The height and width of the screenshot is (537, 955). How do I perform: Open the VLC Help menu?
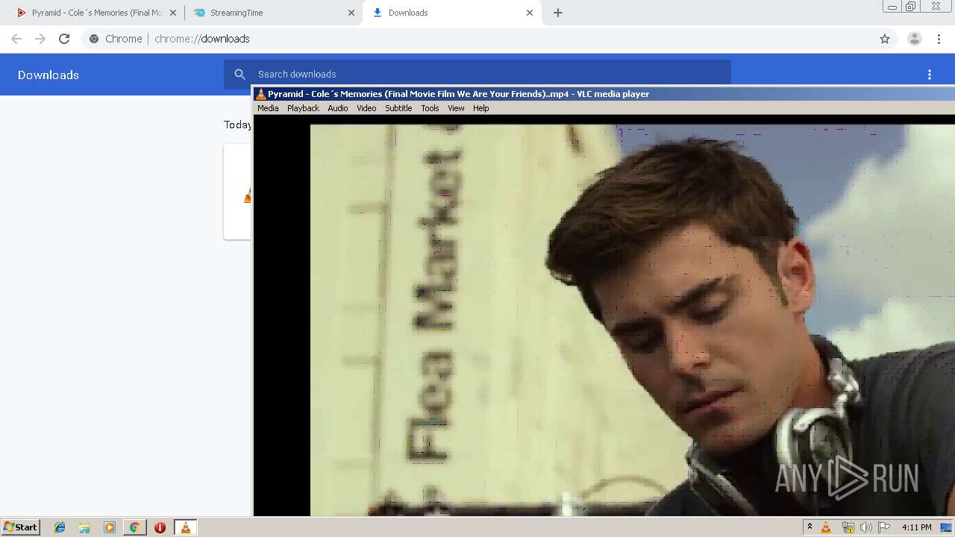481,108
